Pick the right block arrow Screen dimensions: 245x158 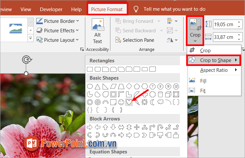(90, 127)
